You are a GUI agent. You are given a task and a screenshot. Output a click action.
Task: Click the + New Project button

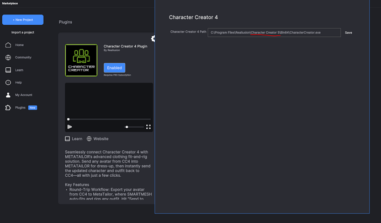[23, 20]
